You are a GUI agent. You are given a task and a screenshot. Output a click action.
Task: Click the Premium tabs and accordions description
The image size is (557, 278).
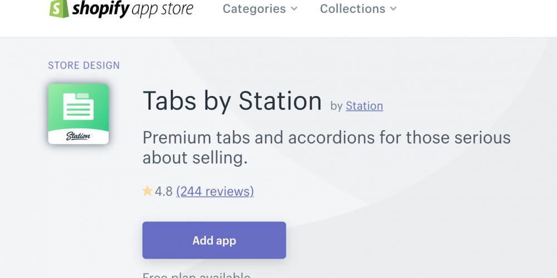[326, 148]
